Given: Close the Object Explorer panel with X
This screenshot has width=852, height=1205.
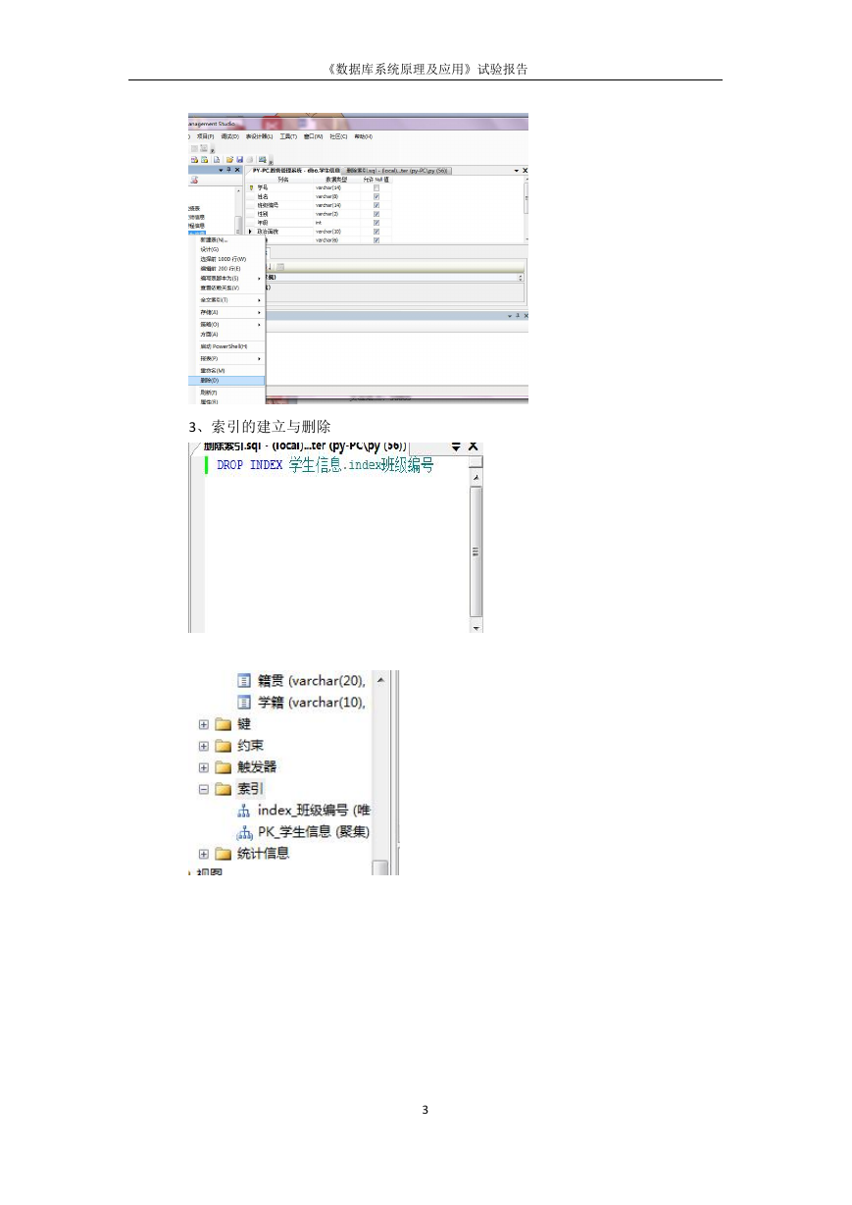Looking at the screenshot, I should pos(236,170).
